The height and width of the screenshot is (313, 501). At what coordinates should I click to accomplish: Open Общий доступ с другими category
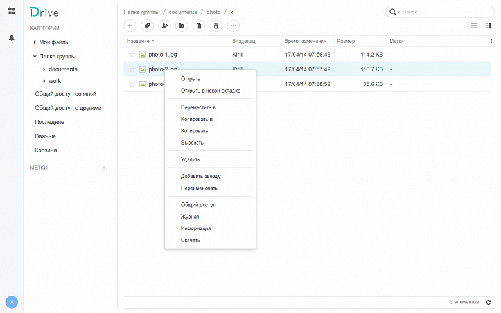click(68, 108)
